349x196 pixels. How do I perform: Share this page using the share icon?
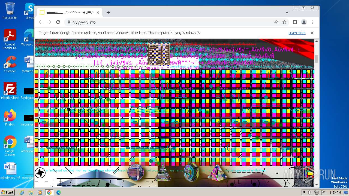tap(276, 22)
